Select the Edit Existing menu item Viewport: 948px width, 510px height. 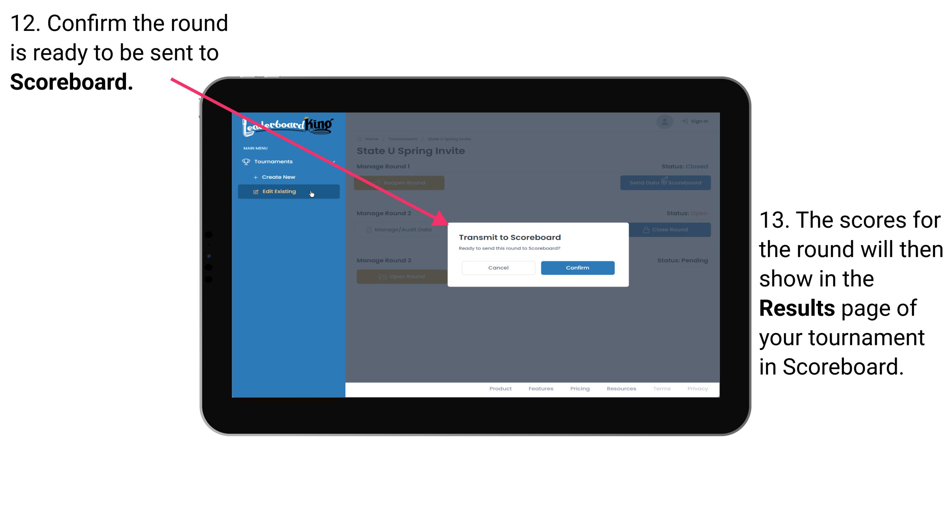click(288, 192)
